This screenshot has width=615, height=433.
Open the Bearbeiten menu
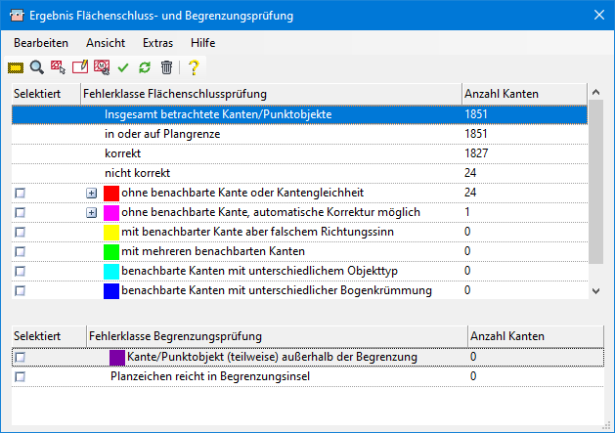point(41,43)
